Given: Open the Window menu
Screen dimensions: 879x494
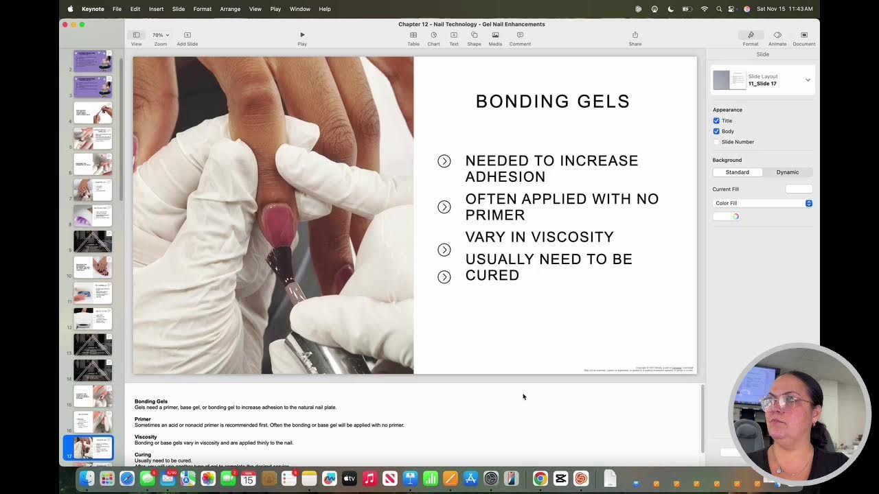Looking at the screenshot, I should [x=300, y=9].
